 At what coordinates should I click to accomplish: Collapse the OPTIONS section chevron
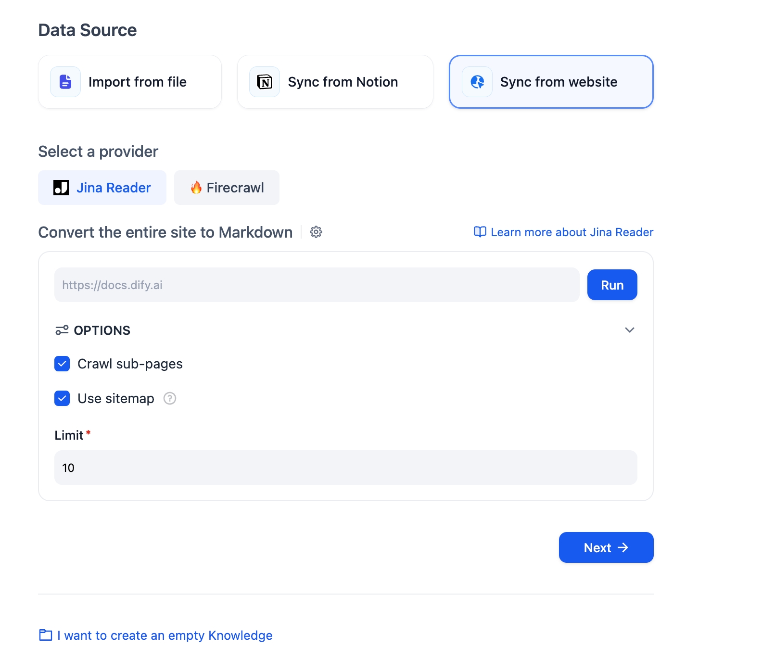[629, 330]
